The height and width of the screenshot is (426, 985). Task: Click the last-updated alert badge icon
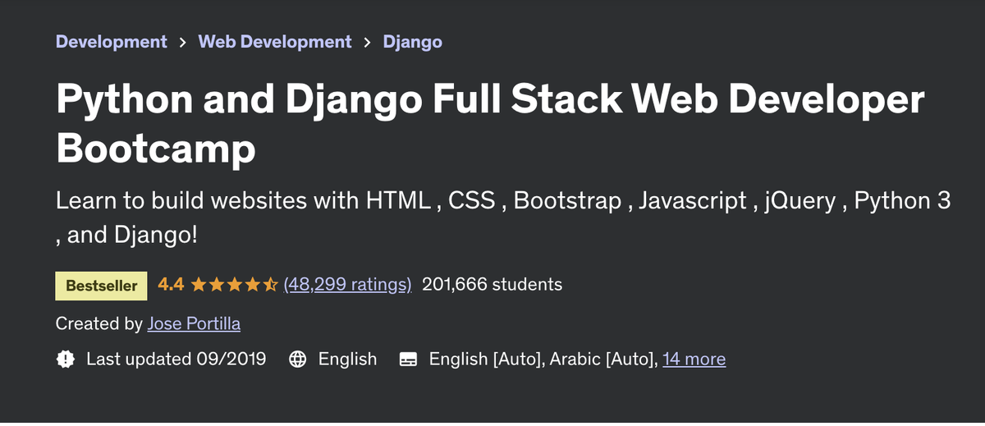[66, 359]
